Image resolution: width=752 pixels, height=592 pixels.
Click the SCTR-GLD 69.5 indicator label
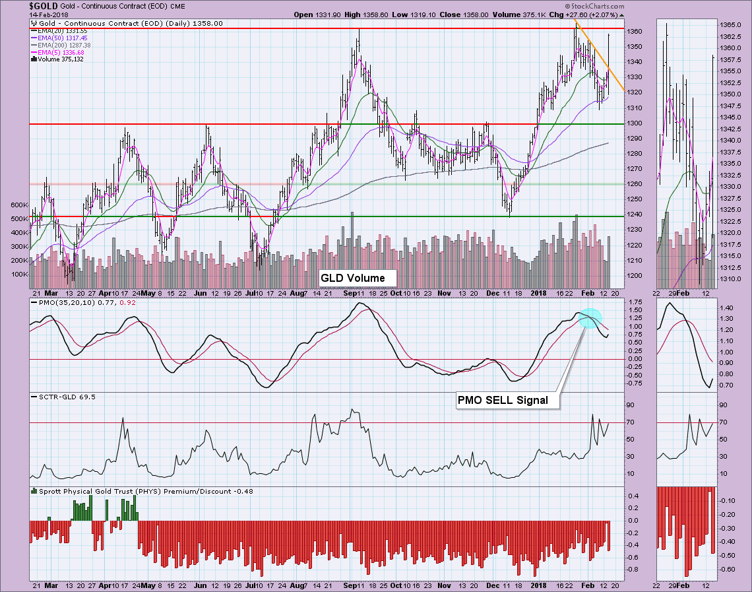tap(67, 397)
